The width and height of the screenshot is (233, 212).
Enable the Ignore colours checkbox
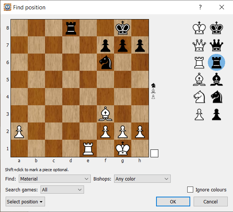pos(190,190)
